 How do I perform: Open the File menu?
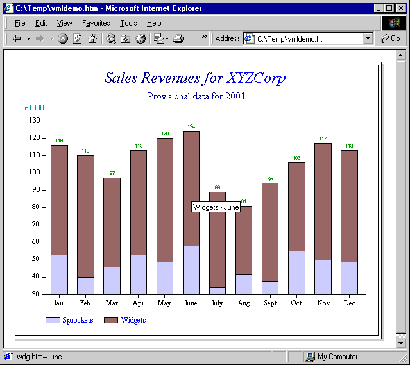20,23
